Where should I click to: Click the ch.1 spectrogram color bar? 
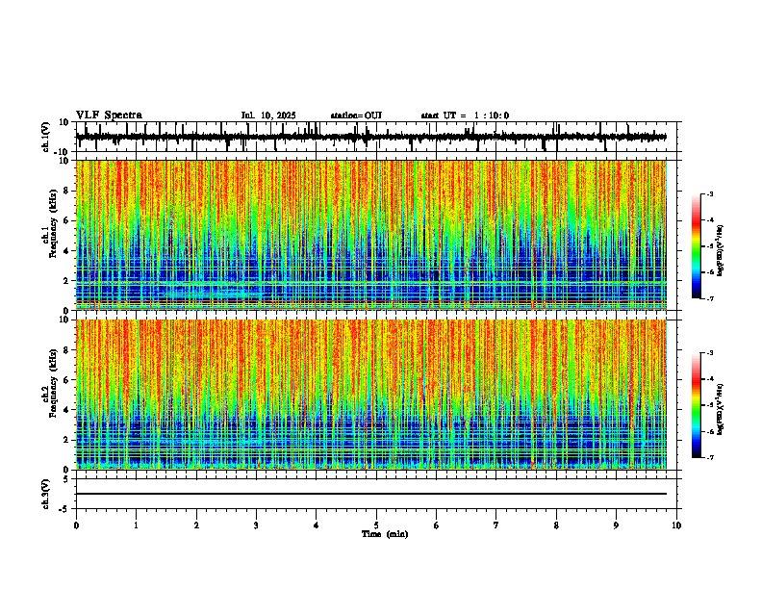coord(697,246)
